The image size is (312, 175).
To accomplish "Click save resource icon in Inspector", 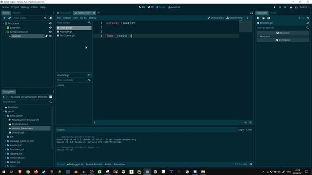I will (269, 18).
